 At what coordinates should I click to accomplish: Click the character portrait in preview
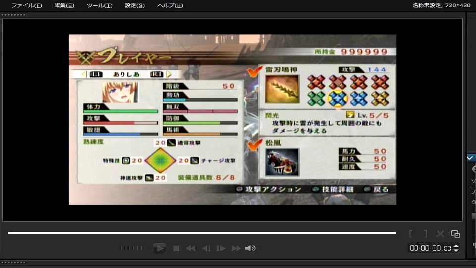pos(120,92)
